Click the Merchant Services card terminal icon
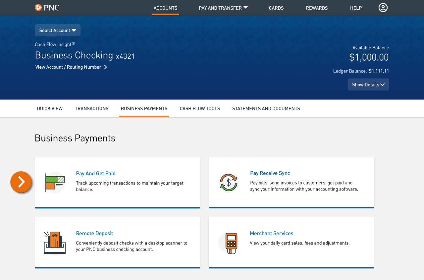Screen dimensions: 424x280 (228, 242)
